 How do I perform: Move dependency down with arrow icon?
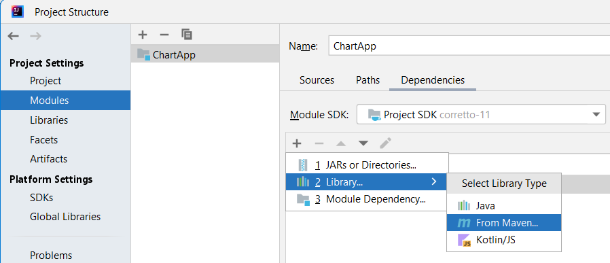tap(363, 143)
